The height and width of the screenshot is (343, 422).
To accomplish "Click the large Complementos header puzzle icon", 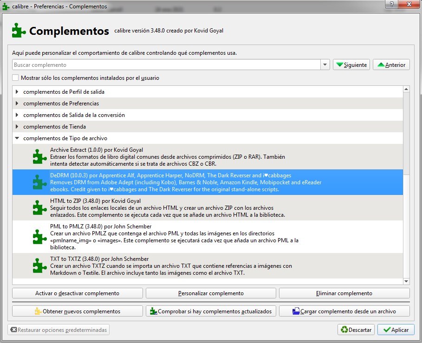I will pos(19,31).
